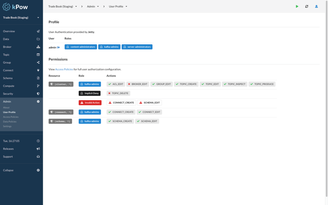Select the Admin gear icon in sidebar
This screenshot has height=205, width=328.
(x=38, y=101)
